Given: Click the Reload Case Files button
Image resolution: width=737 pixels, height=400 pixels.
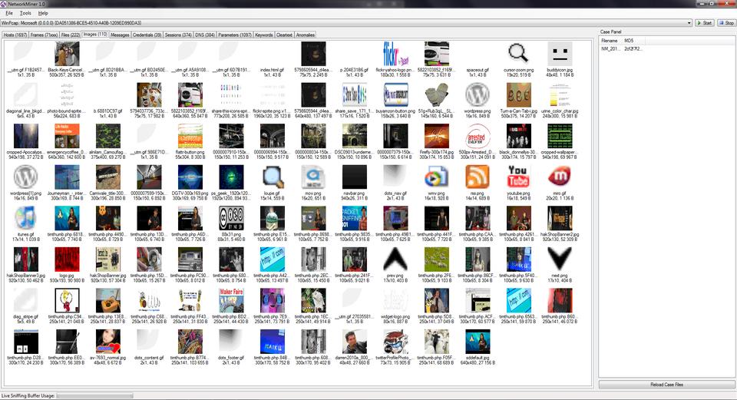Looking at the screenshot, I should click(x=666, y=384).
